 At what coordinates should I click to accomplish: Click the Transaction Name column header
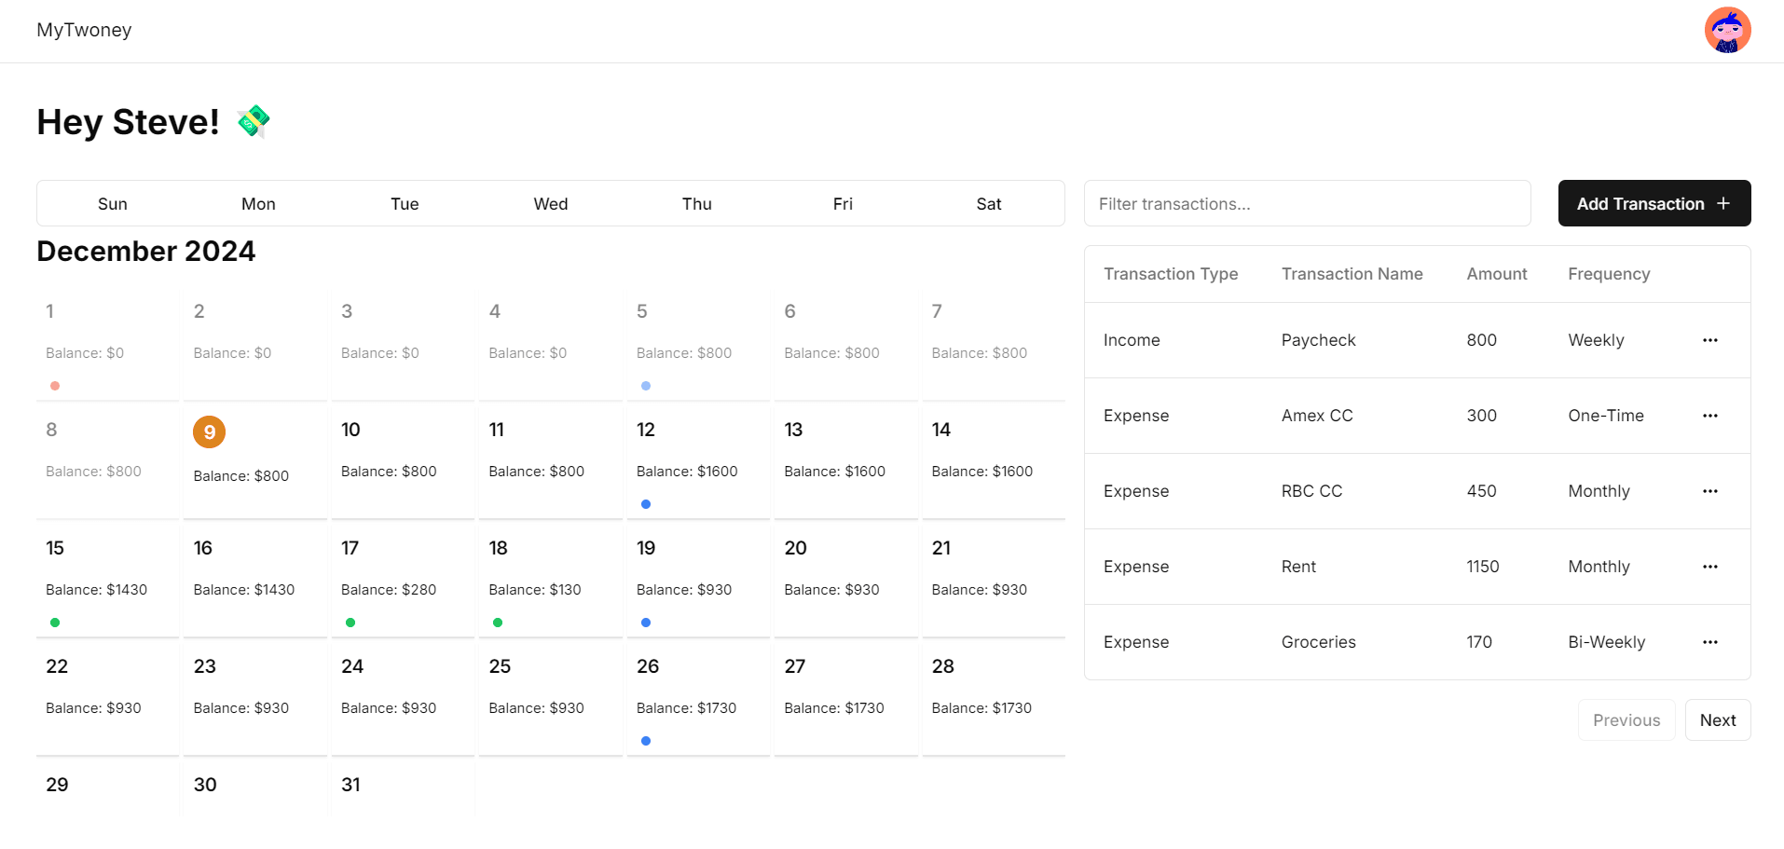(x=1352, y=274)
